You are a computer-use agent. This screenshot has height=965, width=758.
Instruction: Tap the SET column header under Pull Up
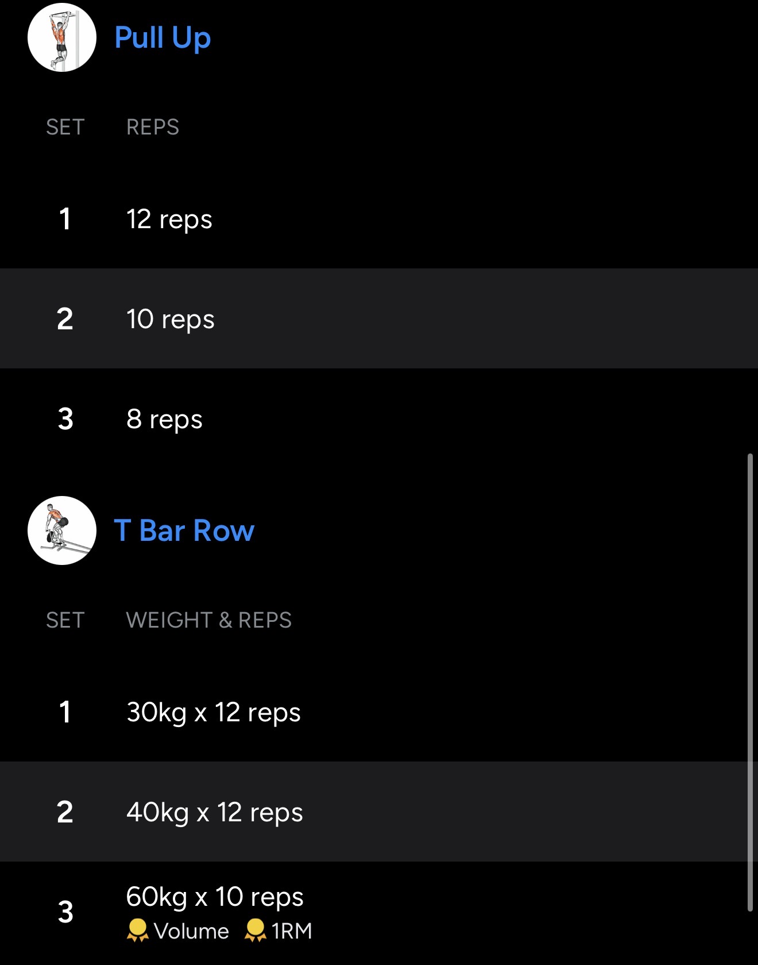65,127
